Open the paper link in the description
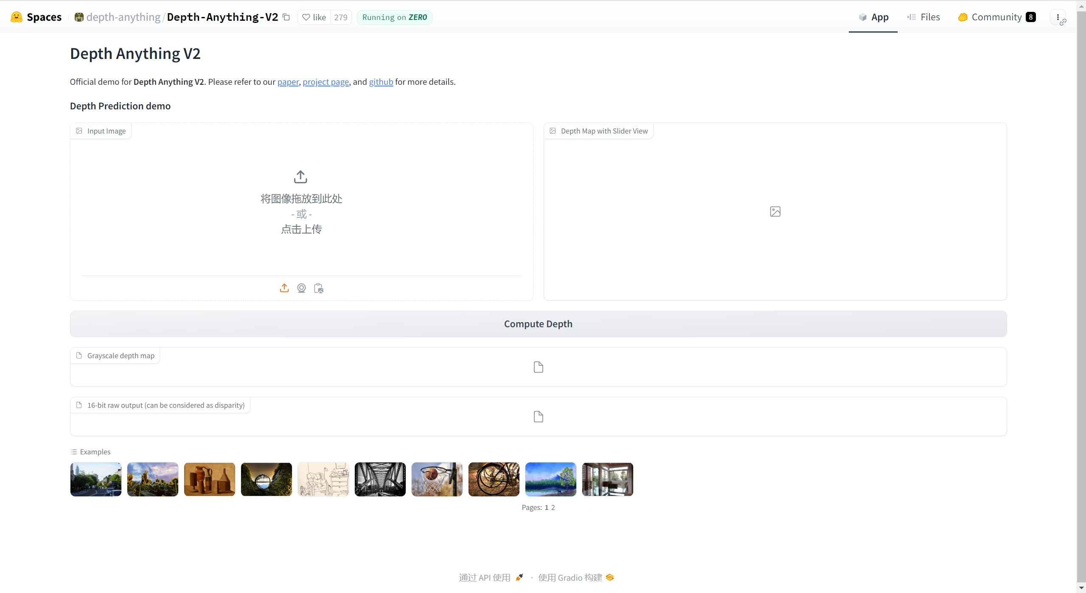The width and height of the screenshot is (1086, 593). [288, 82]
